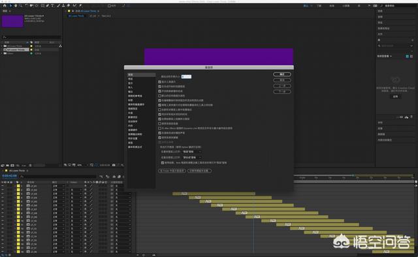Screen dimensions: 418x257
Task: Enable center anchor point in new shape layers
Action: click(159, 110)
